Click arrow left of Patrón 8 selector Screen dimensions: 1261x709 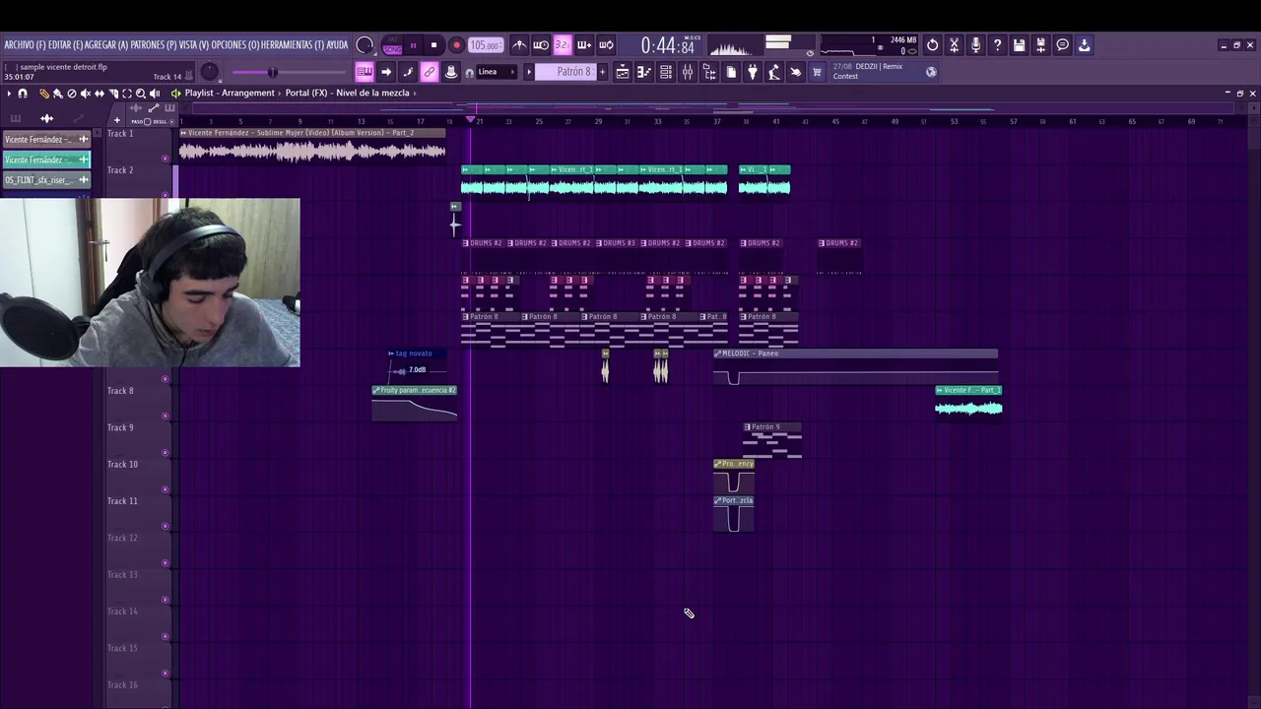[x=529, y=72]
